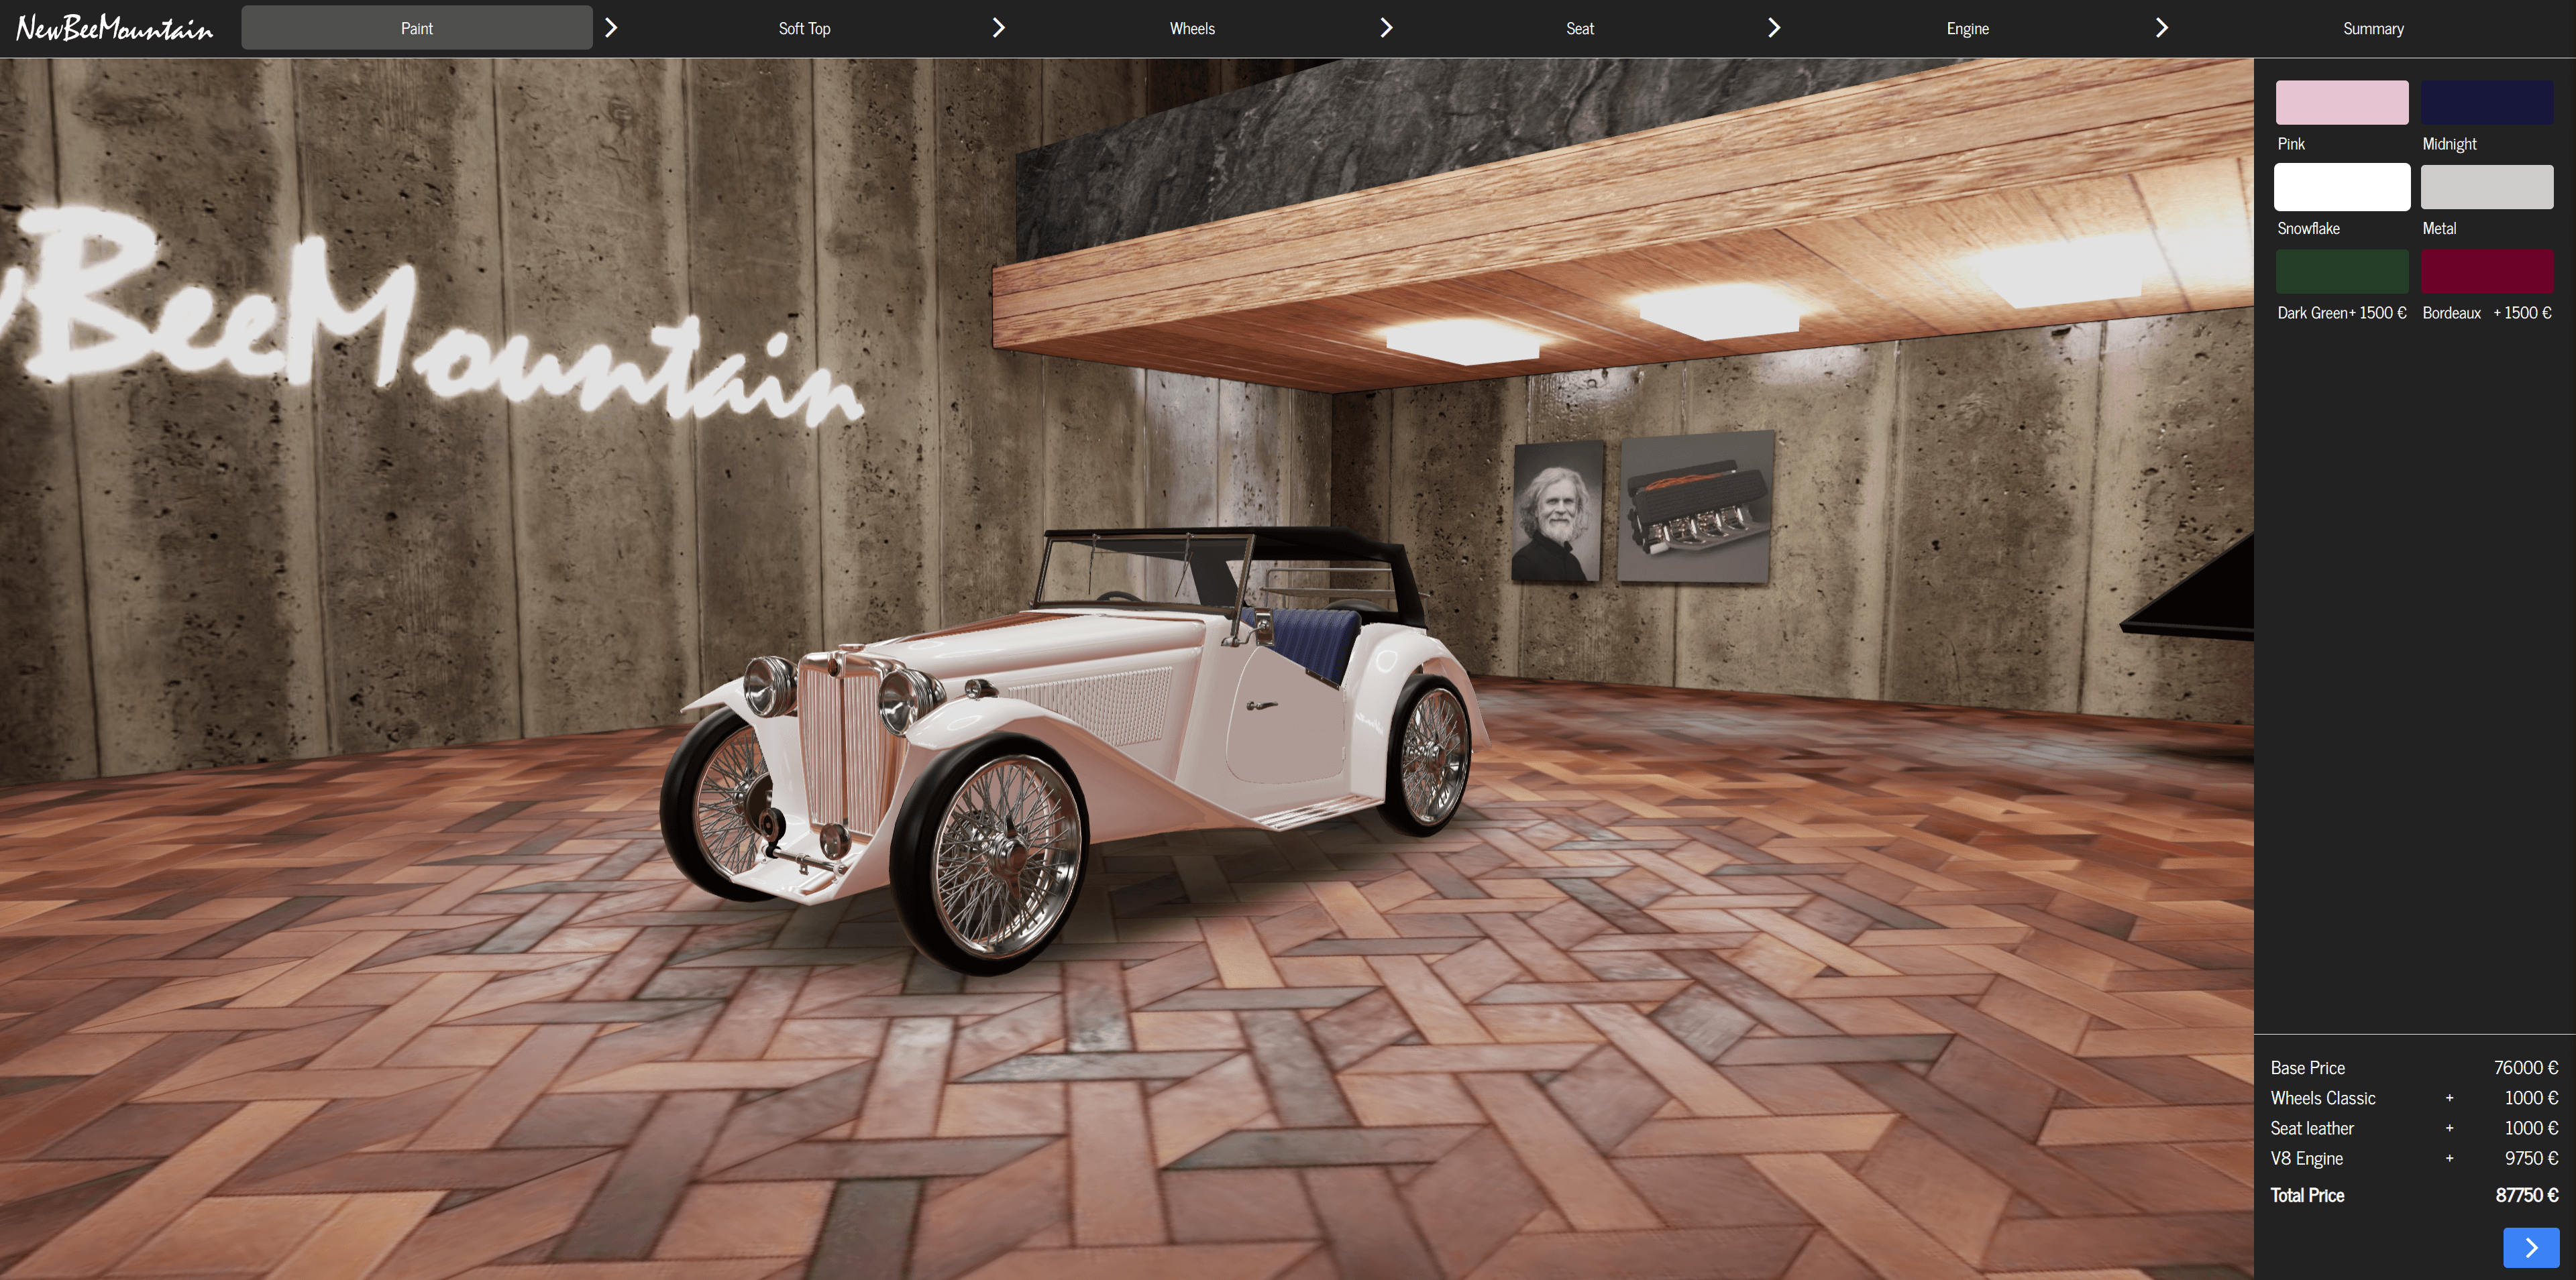Click the chevron arrow after the Paint tab
This screenshot has height=1280, width=2576.
[611, 28]
